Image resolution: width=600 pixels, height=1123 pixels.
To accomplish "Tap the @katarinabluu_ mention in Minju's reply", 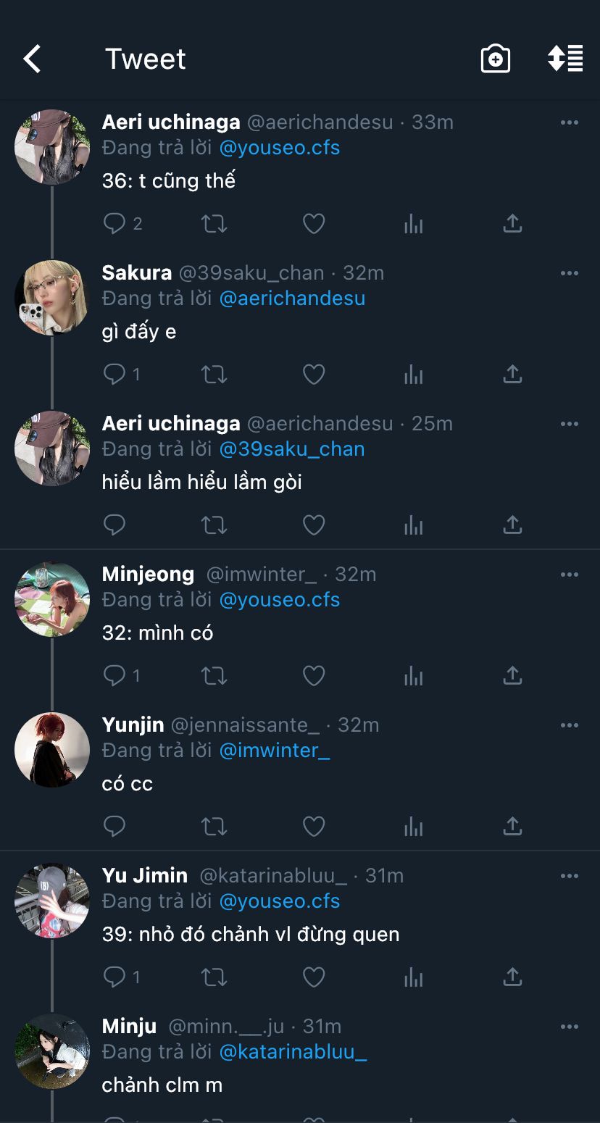I will click(x=293, y=1052).
